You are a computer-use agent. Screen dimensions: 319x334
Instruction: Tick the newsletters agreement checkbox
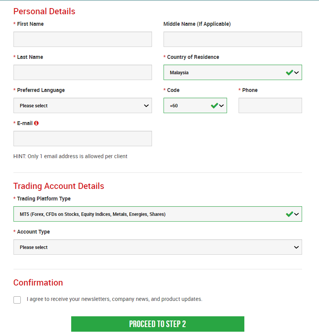pyautogui.click(x=17, y=300)
